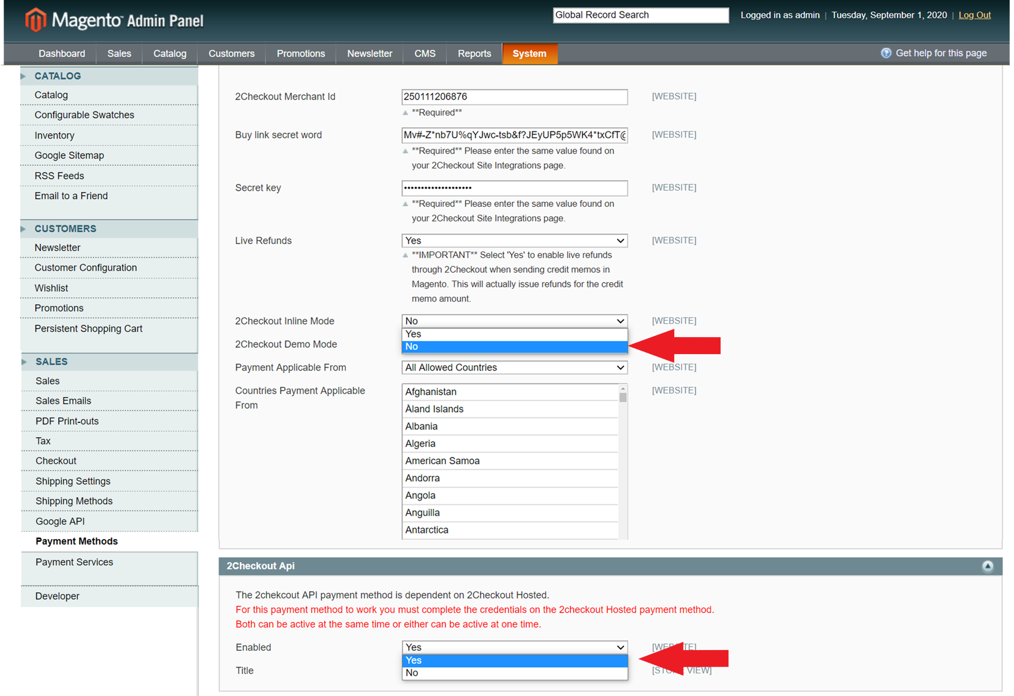
Task: Click the Log Out link
Action: click(974, 15)
